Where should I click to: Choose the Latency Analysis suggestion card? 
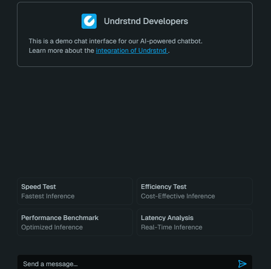pyautogui.click(x=195, y=222)
